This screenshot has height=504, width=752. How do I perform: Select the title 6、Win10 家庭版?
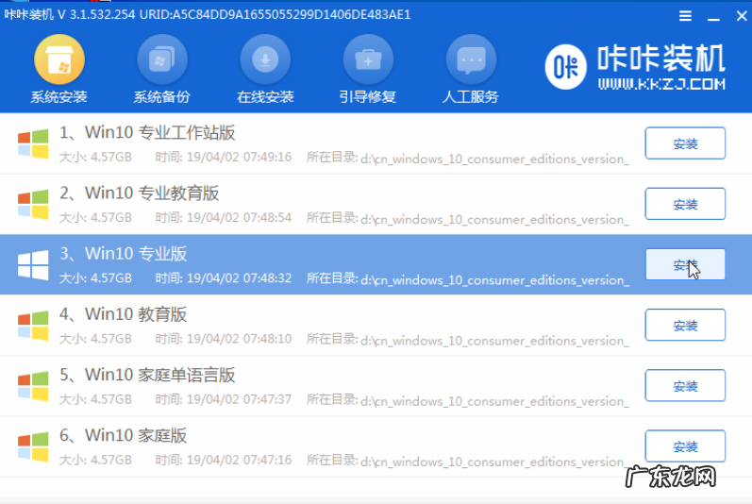124,435
